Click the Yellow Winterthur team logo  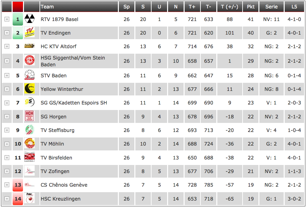tap(29, 89)
